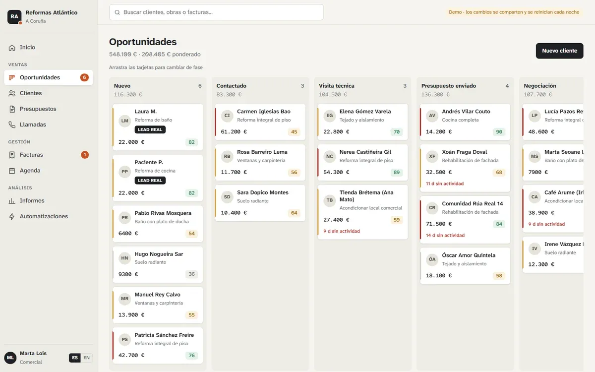Go to Inicio in the sidebar
595x372 pixels.
coord(49,48)
